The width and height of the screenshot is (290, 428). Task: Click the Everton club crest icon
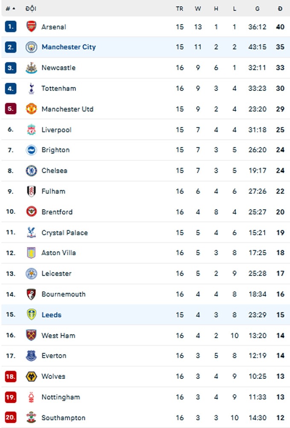(x=31, y=356)
